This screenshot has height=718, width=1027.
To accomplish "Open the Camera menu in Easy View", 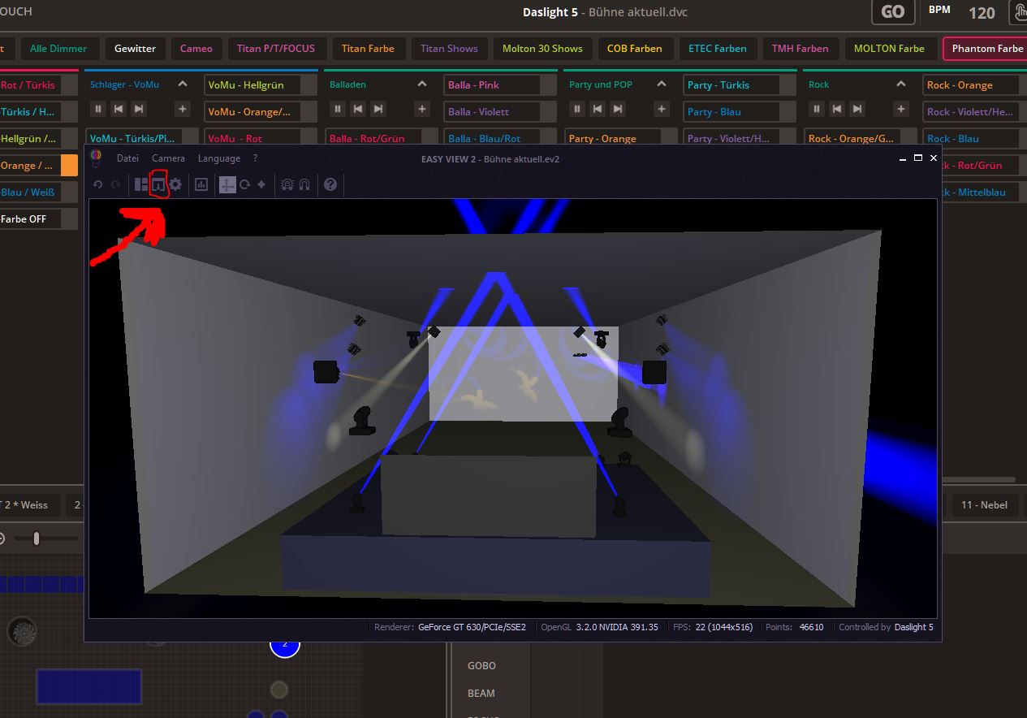I will pos(168,158).
